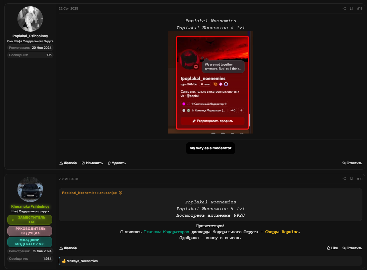
Task: Click the share icon on post #18
Action: [x=344, y=9]
